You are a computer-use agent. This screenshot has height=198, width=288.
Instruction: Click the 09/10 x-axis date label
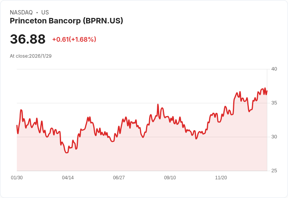(x=170, y=178)
